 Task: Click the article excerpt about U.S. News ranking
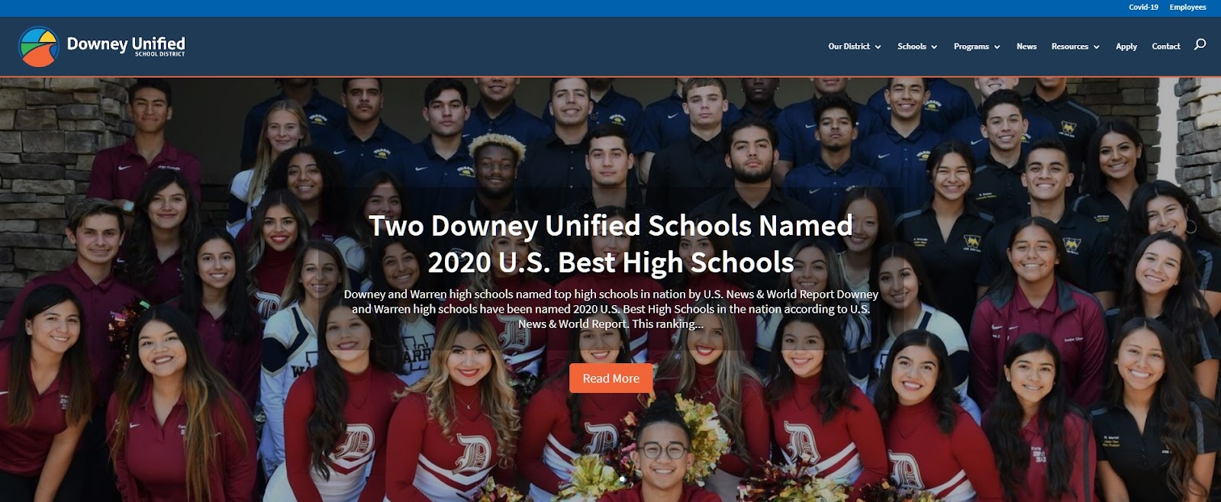coord(610,309)
